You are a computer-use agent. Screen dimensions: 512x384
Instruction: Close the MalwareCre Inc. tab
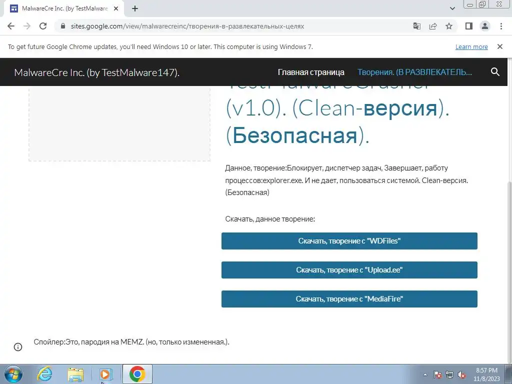tap(116, 9)
